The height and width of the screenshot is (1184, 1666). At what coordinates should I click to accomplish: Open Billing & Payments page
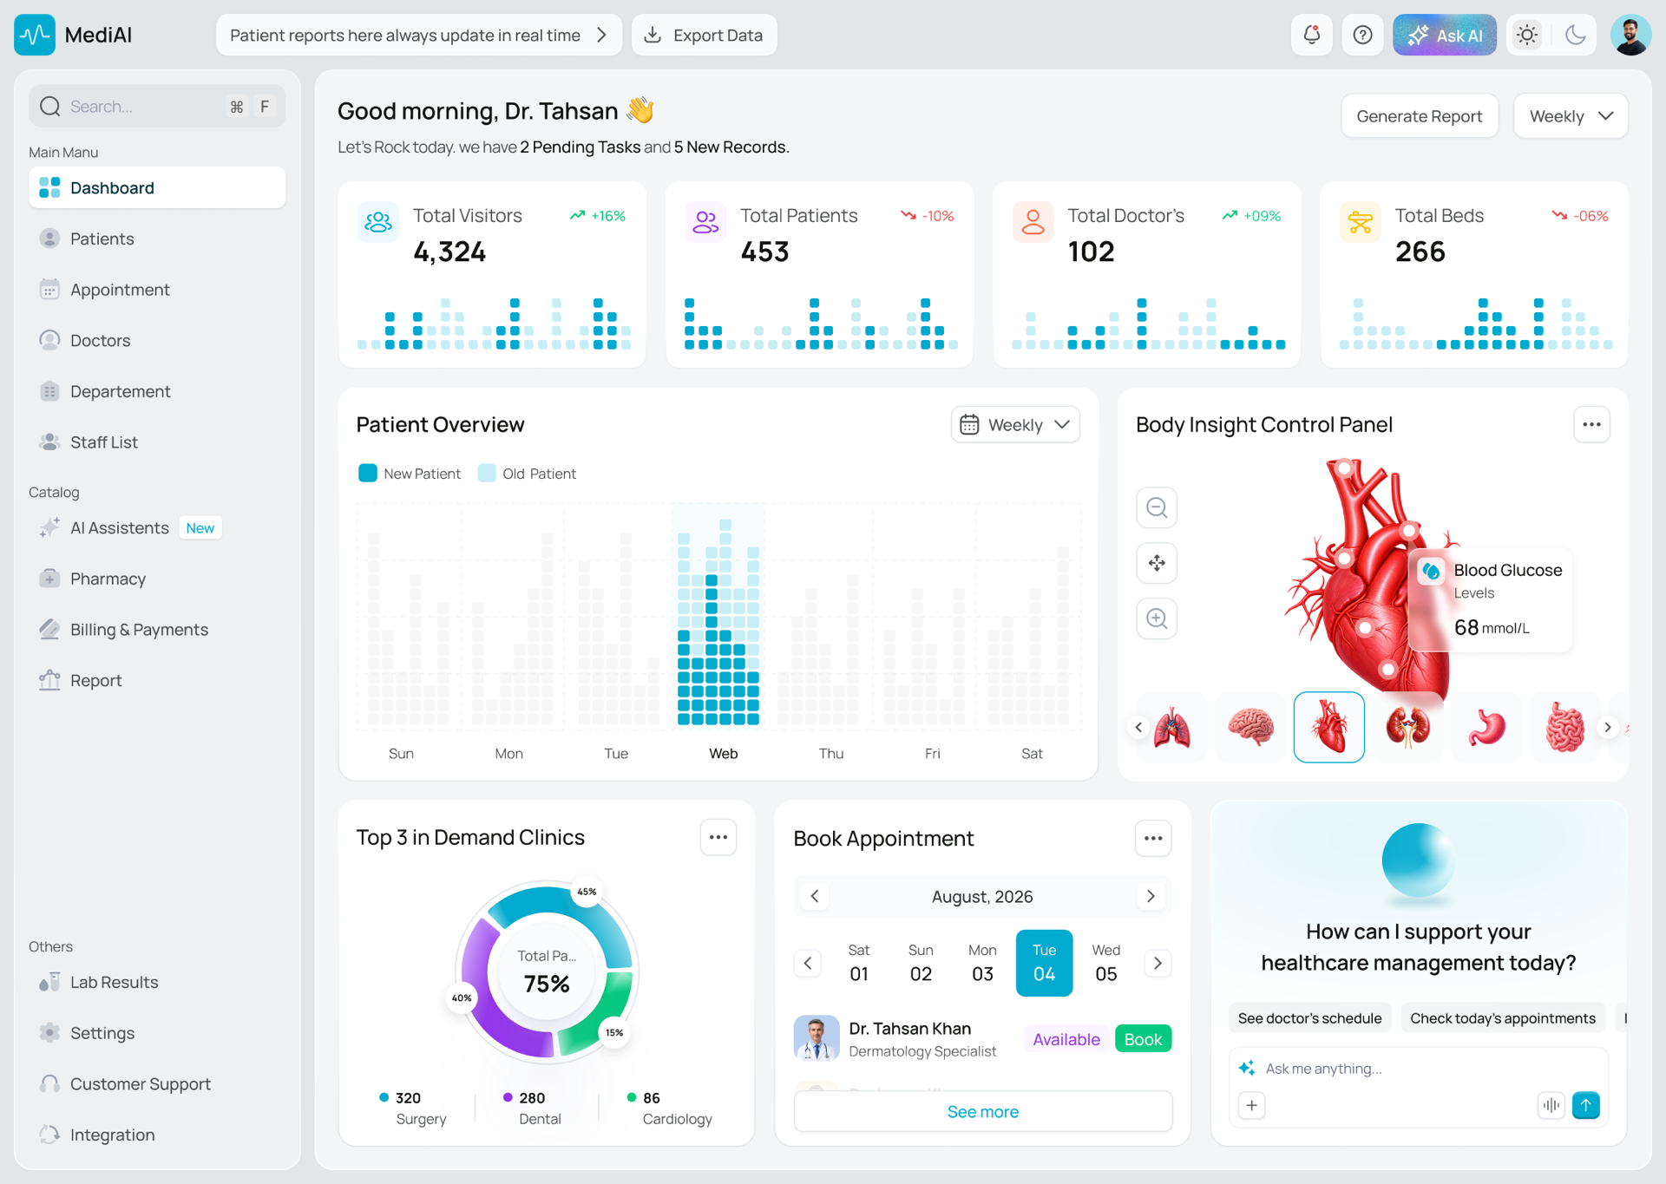point(157,630)
